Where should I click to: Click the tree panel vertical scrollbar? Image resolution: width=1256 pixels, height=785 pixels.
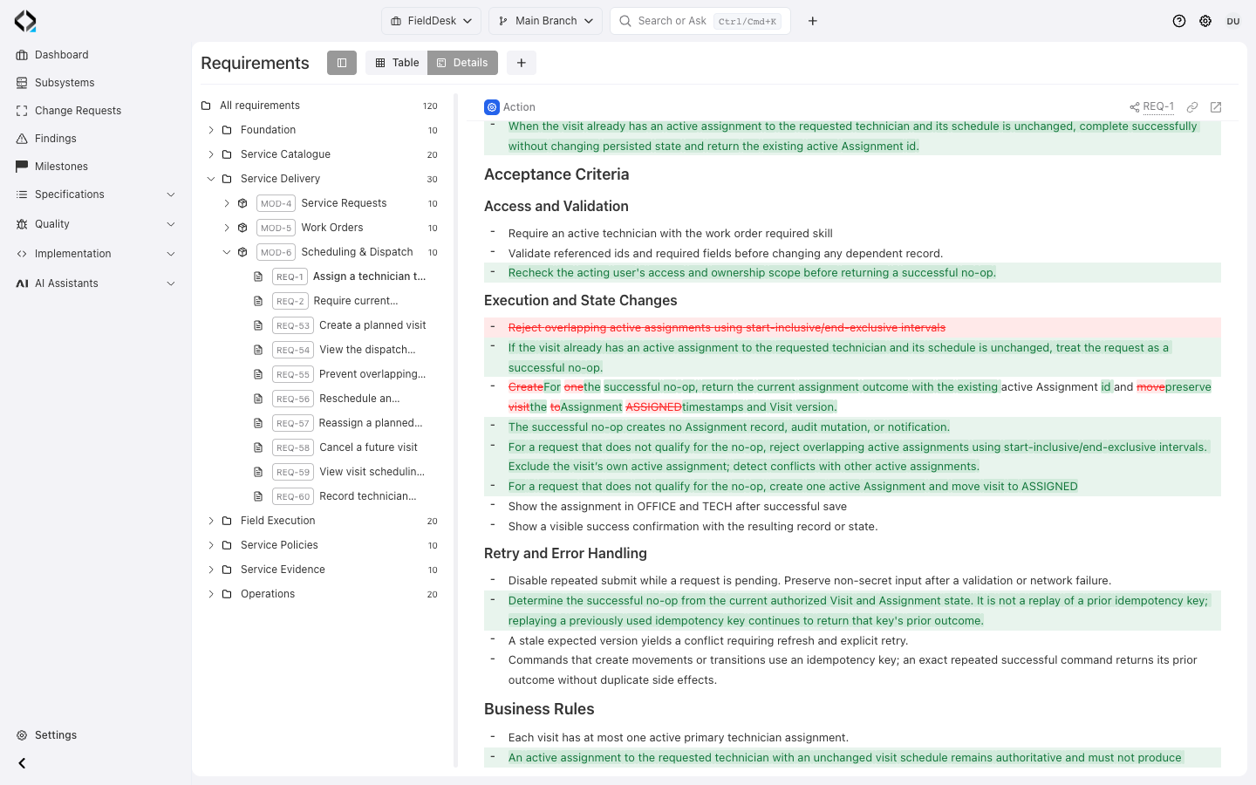click(x=455, y=431)
